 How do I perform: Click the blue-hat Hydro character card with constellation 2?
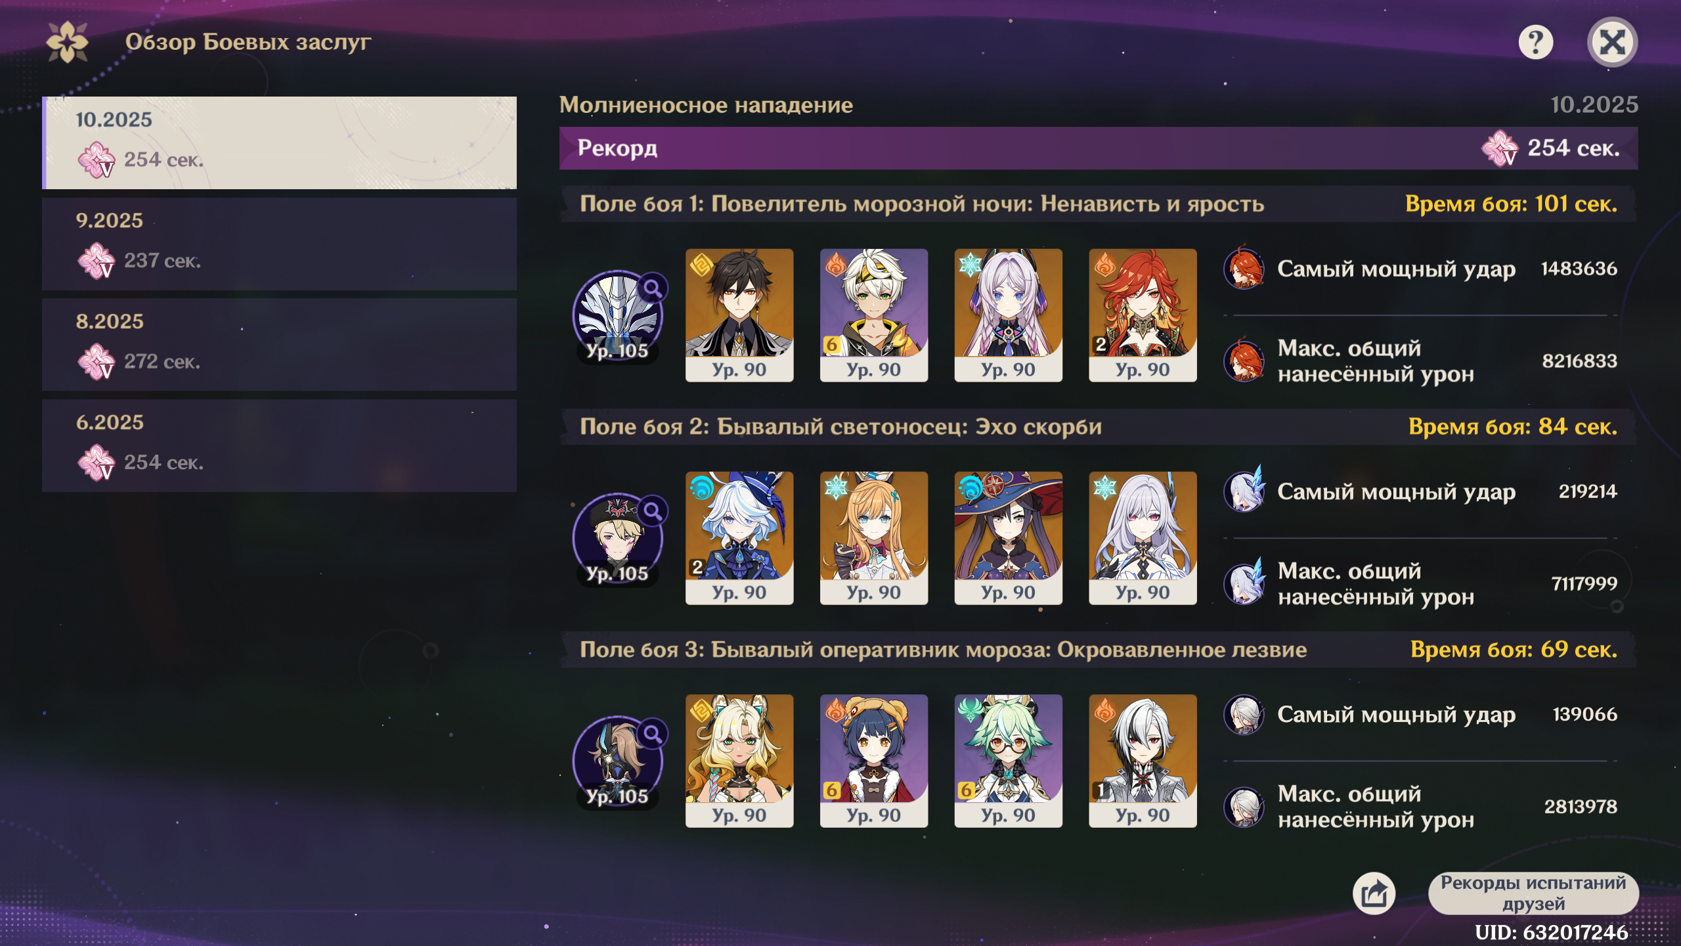(x=739, y=537)
